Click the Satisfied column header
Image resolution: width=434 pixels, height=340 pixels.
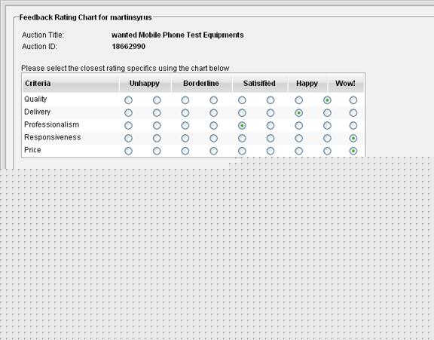(x=259, y=84)
